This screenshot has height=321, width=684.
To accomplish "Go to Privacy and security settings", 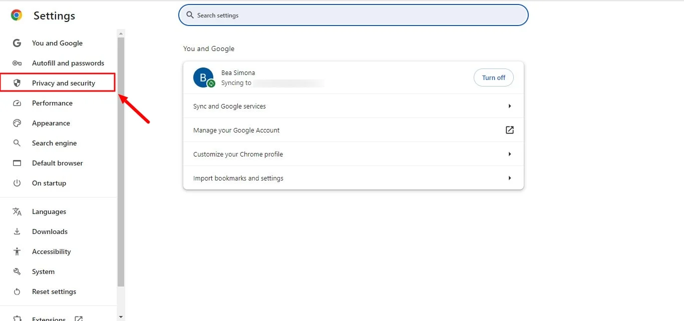I will point(64,83).
